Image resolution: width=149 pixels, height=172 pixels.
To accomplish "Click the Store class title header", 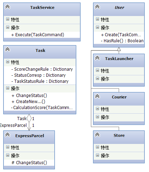I will point(119,137).
